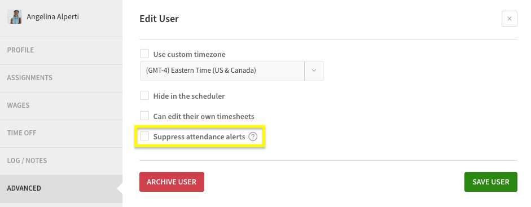Click the Save User button
531x207 pixels.
click(x=491, y=182)
